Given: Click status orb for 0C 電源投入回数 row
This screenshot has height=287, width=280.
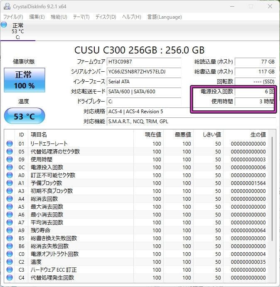Looking at the screenshot, I should tap(10, 167).
